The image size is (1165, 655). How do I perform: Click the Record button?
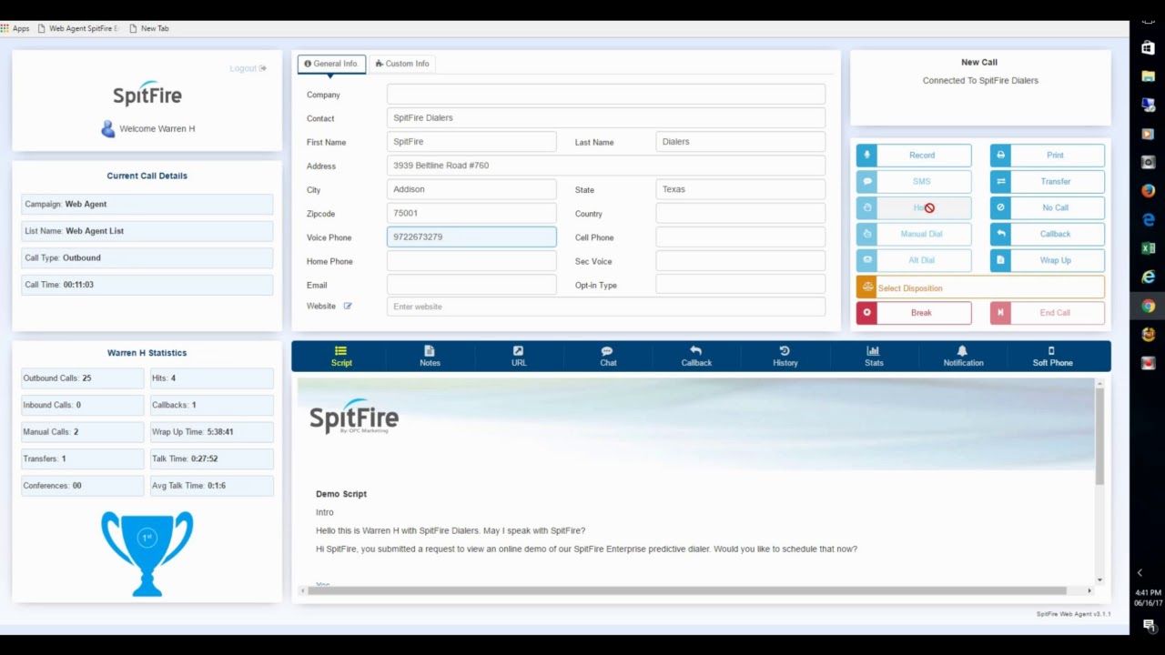[914, 155]
